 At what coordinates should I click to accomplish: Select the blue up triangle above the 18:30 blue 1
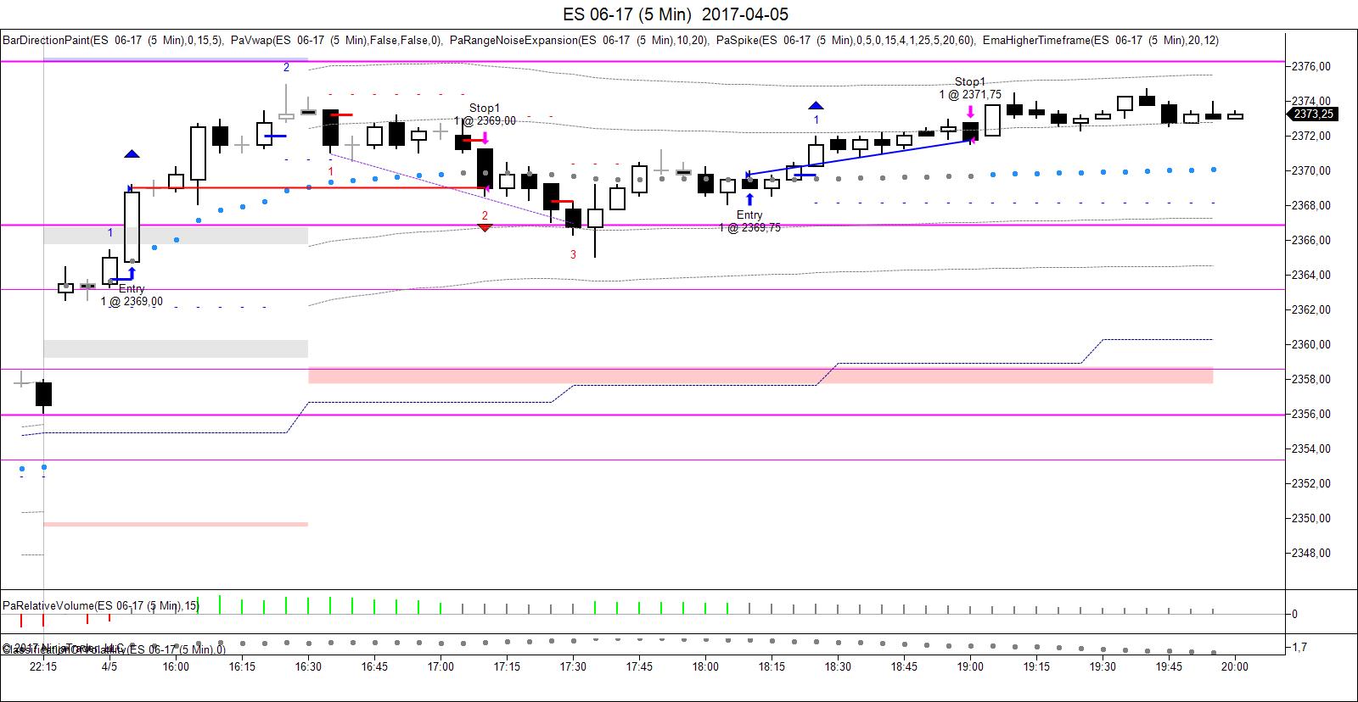816,105
